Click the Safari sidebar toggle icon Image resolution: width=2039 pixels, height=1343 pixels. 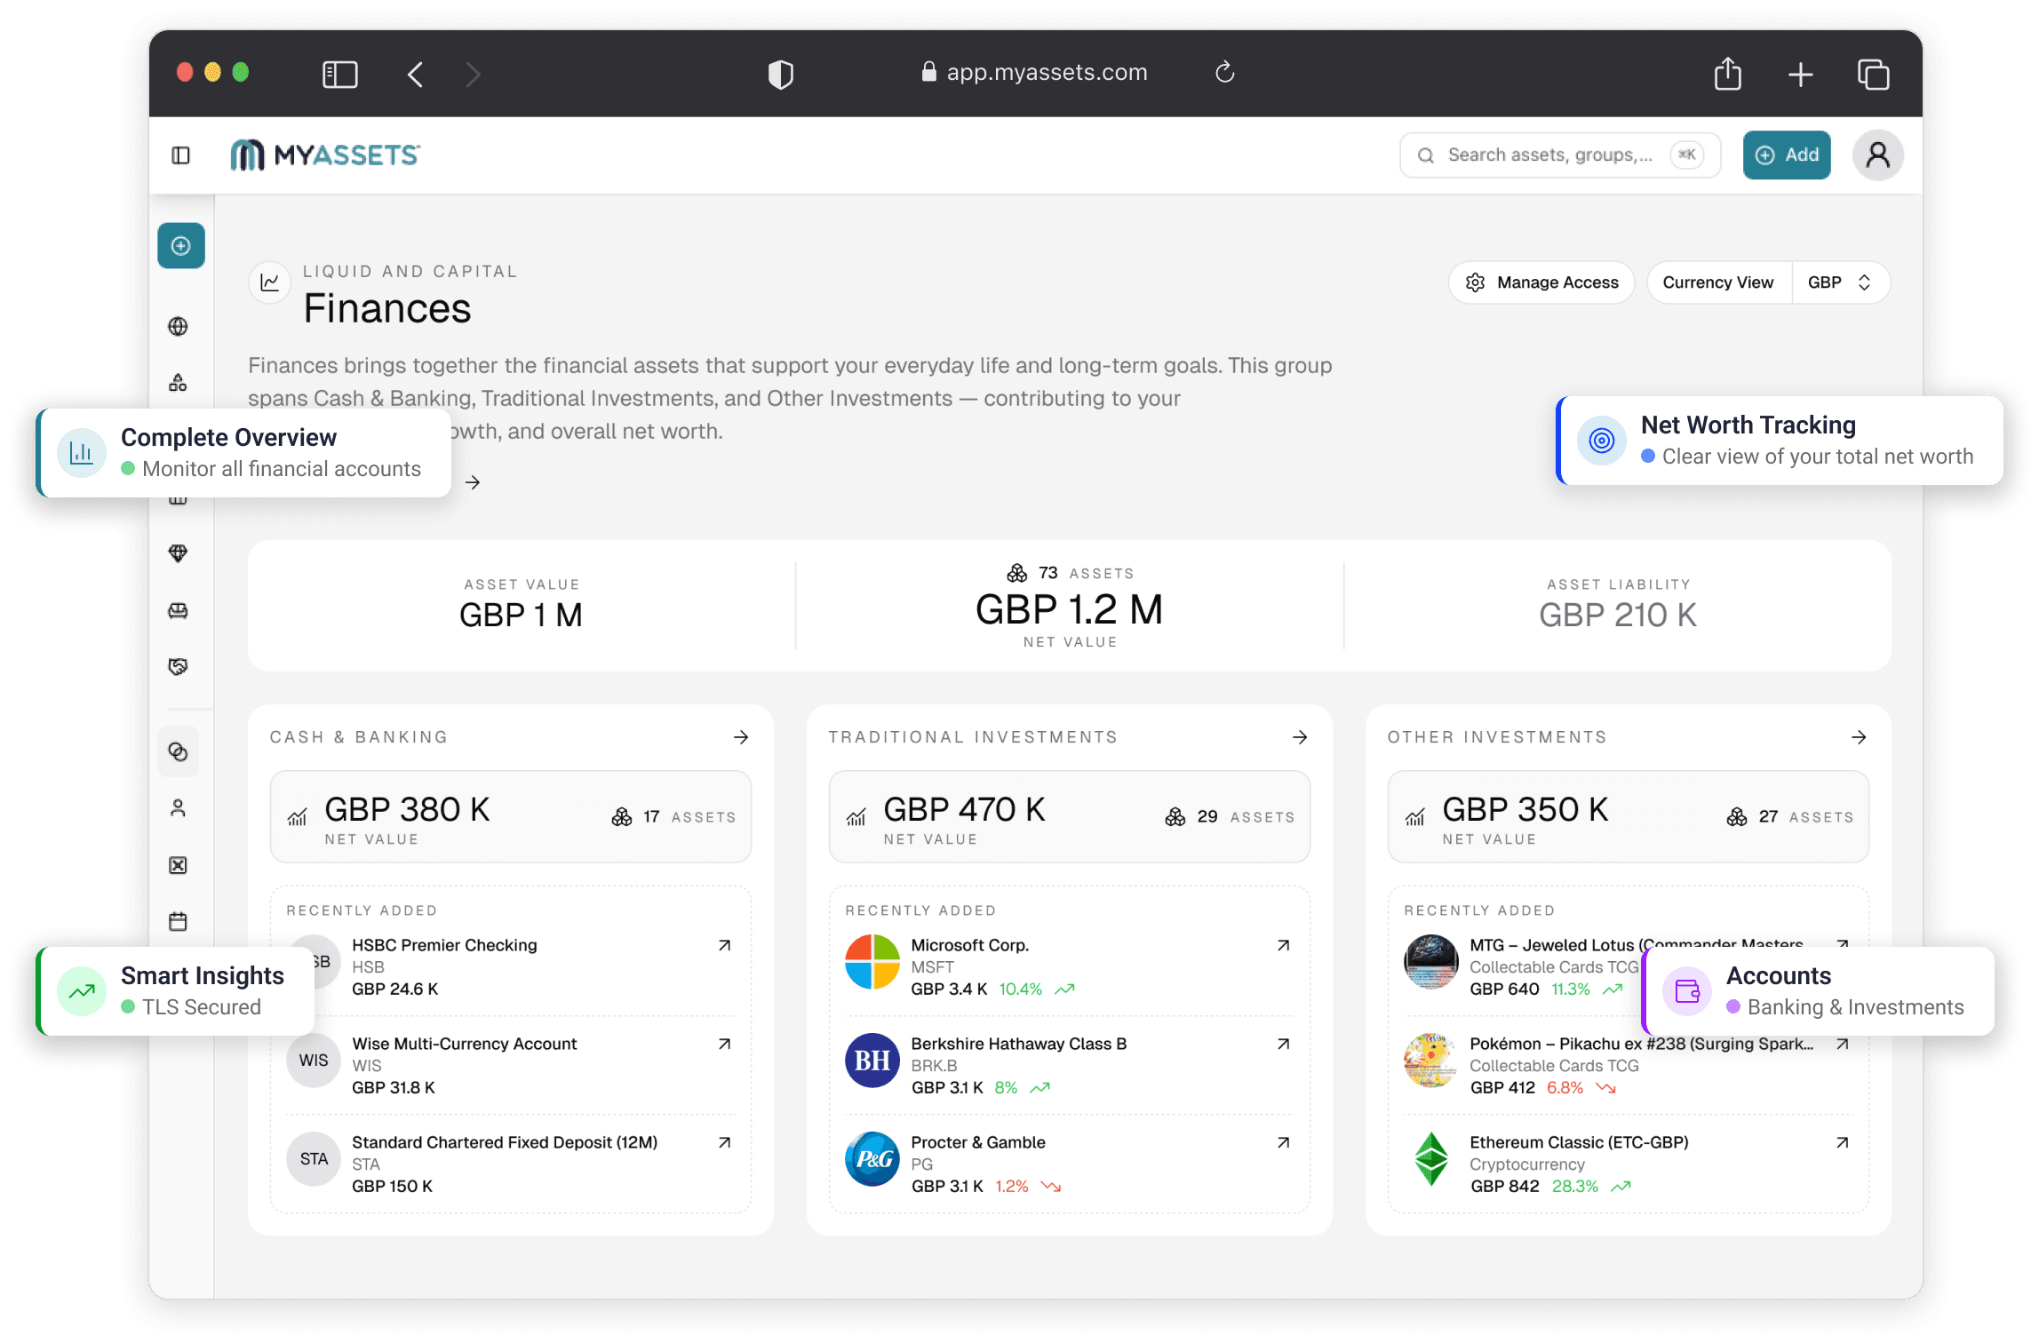click(339, 74)
